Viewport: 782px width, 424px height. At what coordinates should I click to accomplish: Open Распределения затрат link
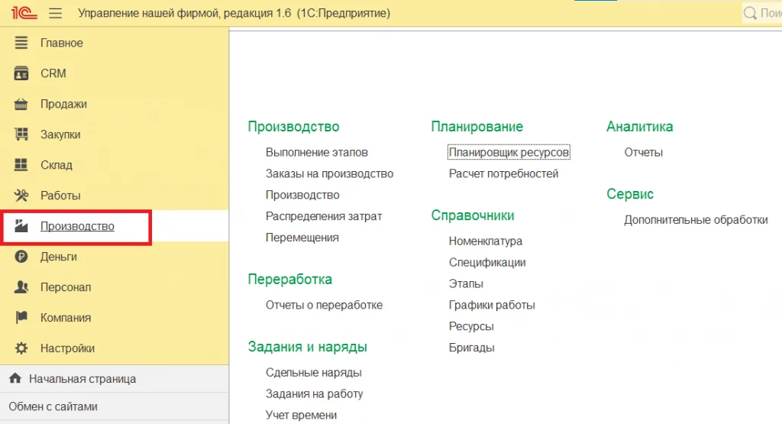(x=324, y=216)
